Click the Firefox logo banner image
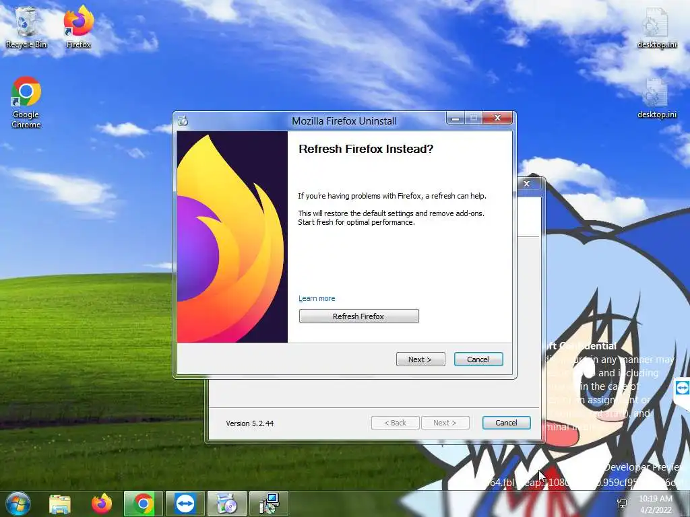 [x=232, y=237]
